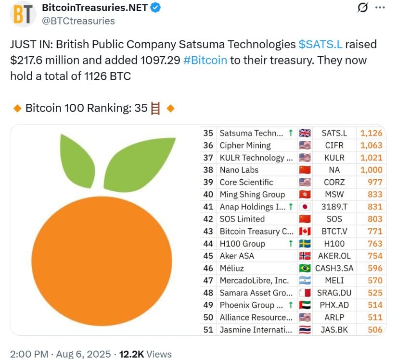Open the Grok slash-circle icon
Viewport: 397px width, 359px height.
(362, 8)
